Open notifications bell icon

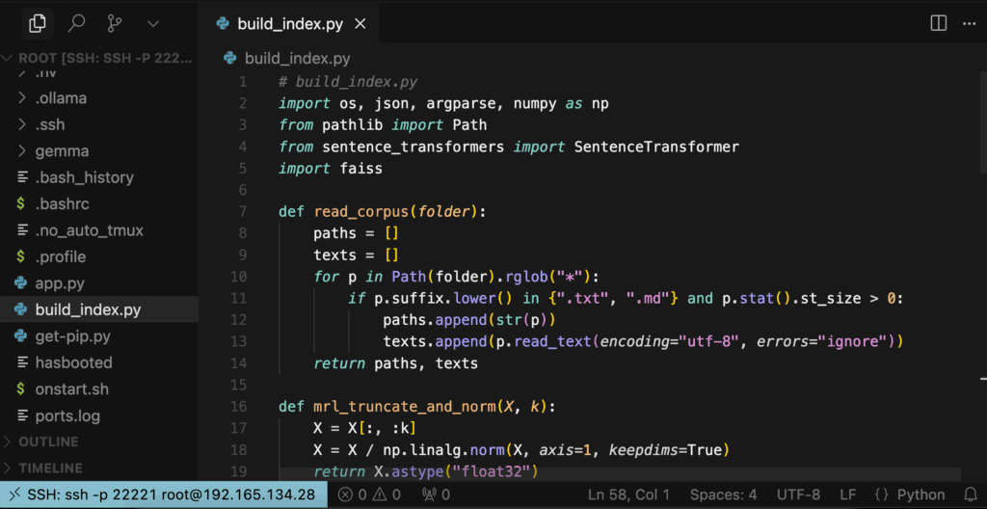coord(971,495)
